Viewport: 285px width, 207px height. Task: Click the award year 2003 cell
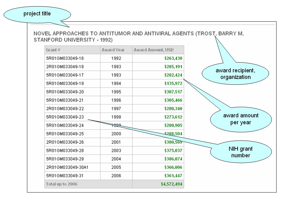[x=116, y=150]
